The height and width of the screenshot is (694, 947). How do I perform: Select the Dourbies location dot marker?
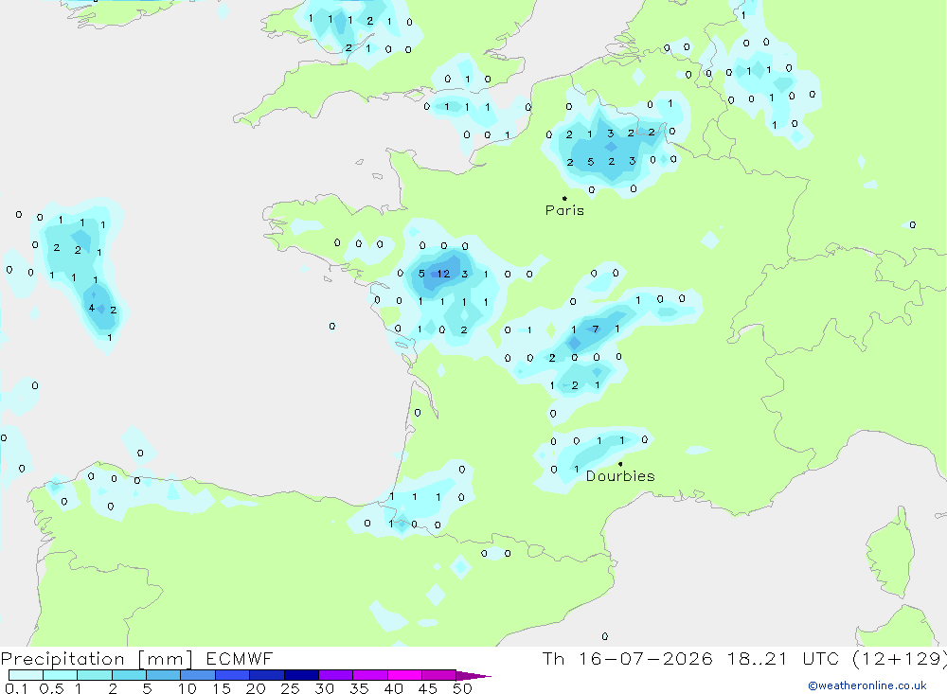tap(620, 464)
